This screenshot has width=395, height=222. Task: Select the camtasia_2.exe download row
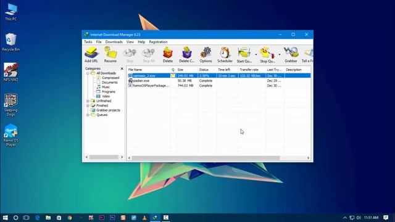(219, 75)
